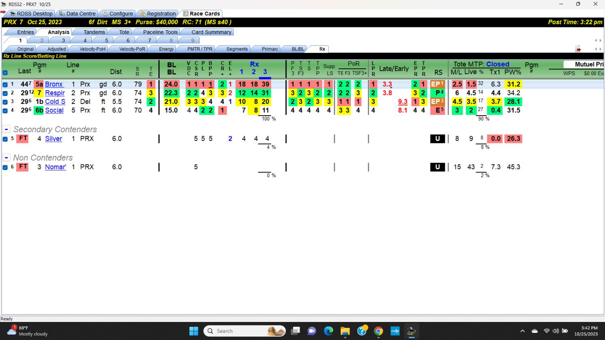Viewport: 605px width, 340px height.
Task: Open Task View icon in taskbar
Action: pos(296,331)
